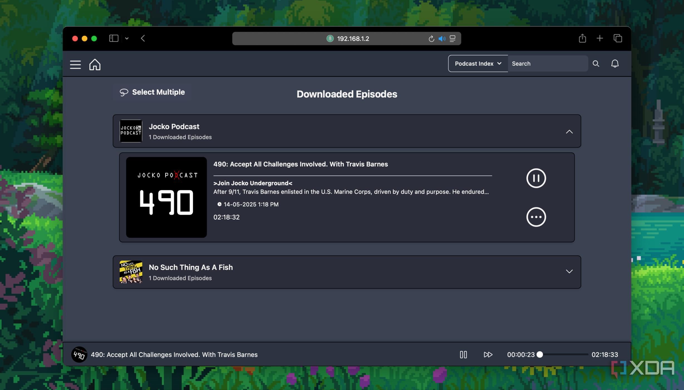Viewport: 684px width, 390px height.
Task: Expand No Such Thing As A Fish group
Action: pos(569,271)
